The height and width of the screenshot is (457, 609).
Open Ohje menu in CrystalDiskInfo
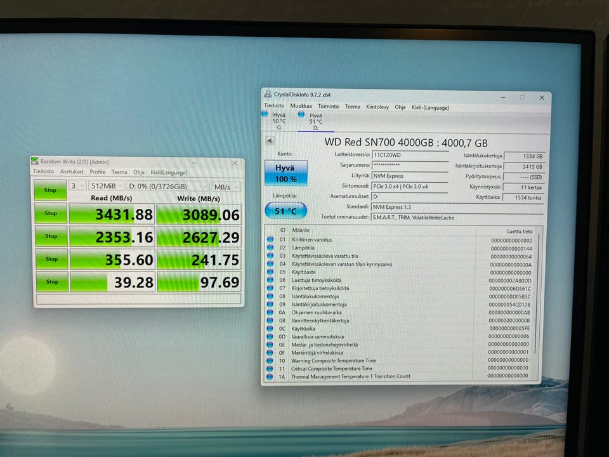[400, 107]
